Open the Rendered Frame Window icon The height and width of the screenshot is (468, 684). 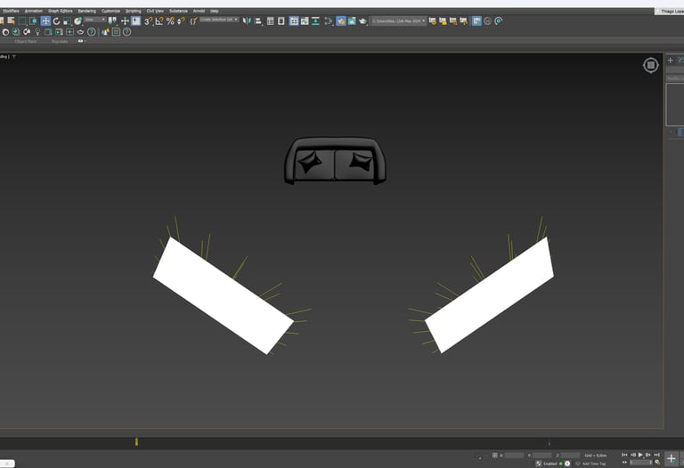[x=352, y=21]
